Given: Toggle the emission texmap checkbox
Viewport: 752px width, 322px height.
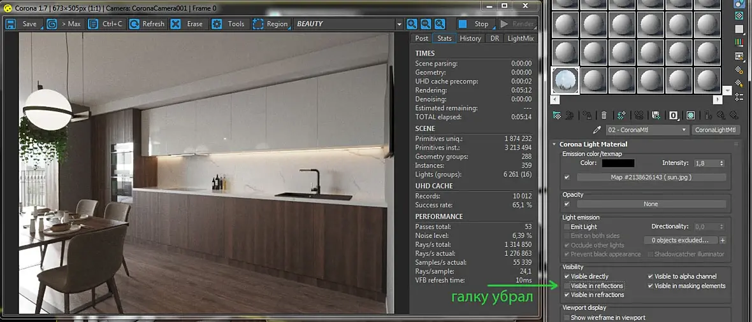Looking at the screenshot, I should [567, 178].
